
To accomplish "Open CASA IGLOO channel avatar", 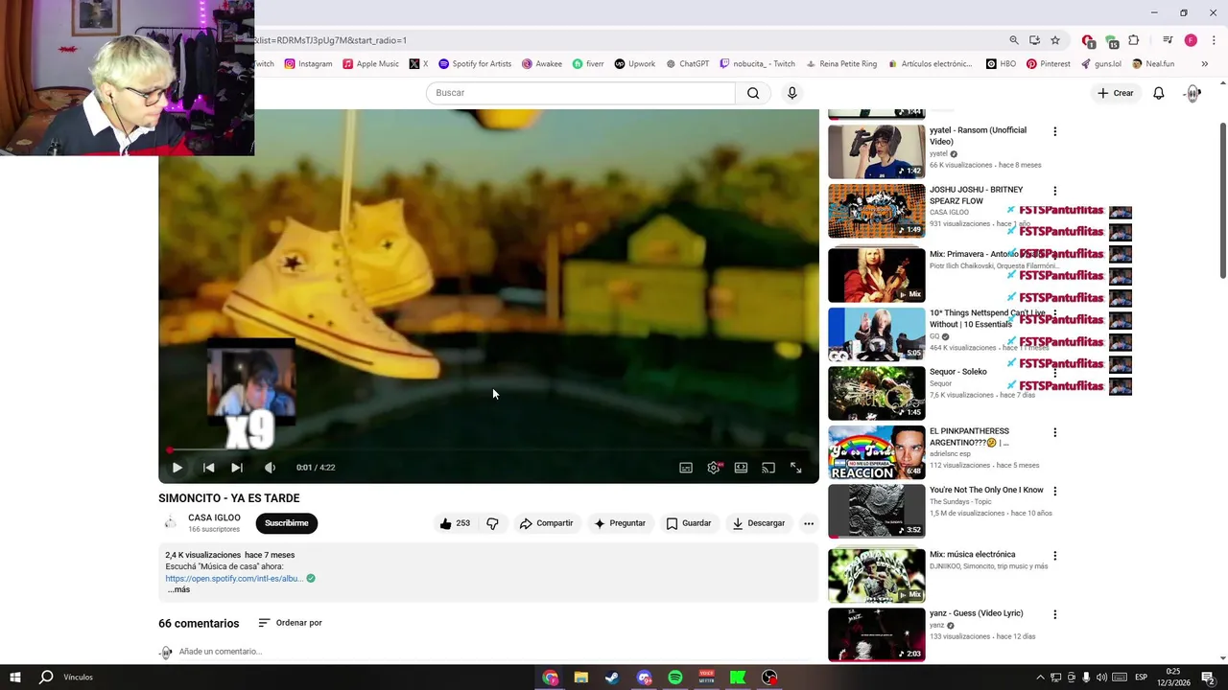I will pyautogui.click(x=170, y=522).
